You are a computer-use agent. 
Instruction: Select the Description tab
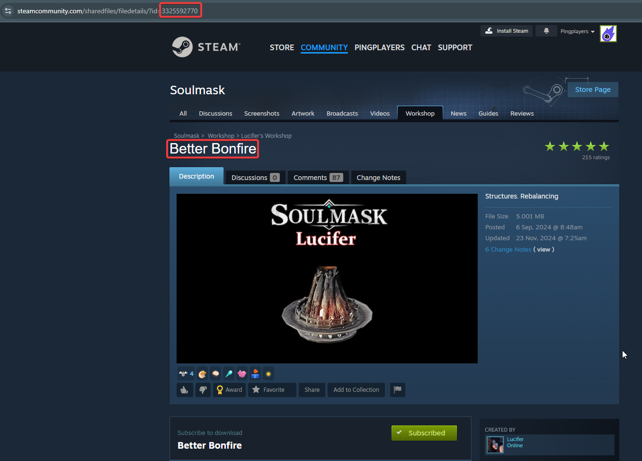coord(196,176)
